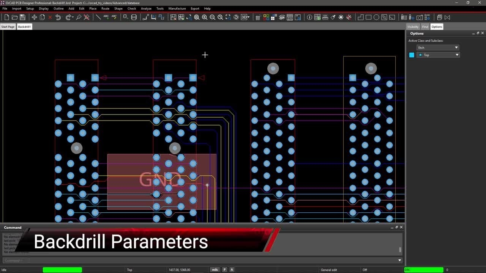Switch to the Find panel
Viewport: 486px width, 273px height.
425,27
